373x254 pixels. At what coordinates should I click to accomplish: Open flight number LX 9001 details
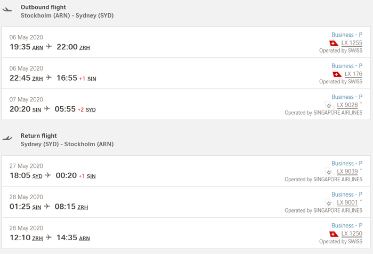click(x=347, y=202)
